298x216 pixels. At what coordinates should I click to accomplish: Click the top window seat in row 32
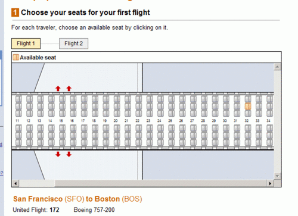click(x=248, y=99)
